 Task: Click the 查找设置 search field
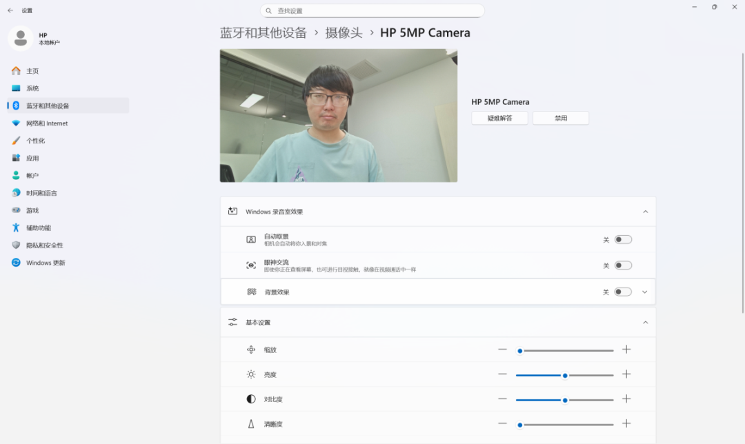pyautogui.click(x=372, y=10)
